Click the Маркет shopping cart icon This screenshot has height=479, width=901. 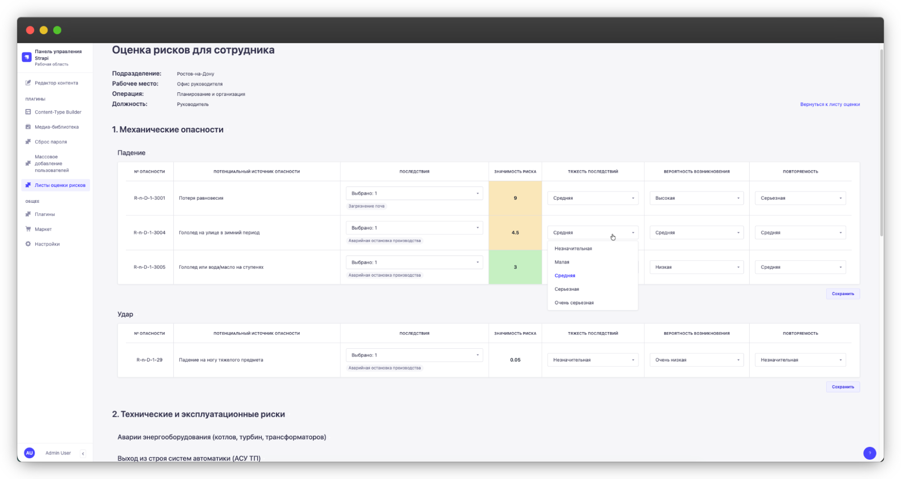pos(28,229)
